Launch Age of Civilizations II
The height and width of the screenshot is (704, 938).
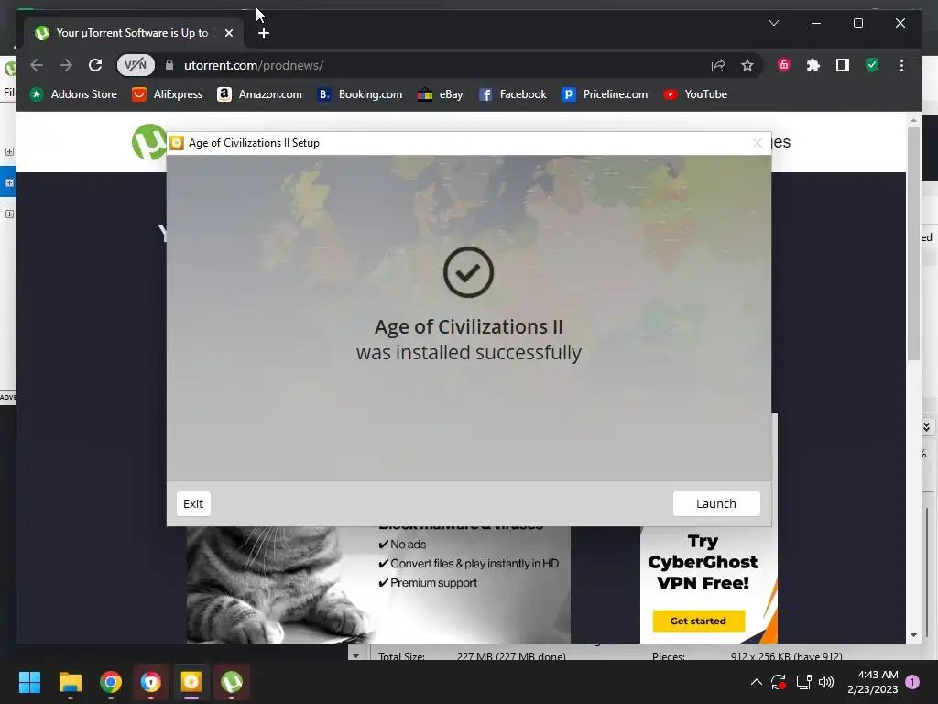point(716,503)
